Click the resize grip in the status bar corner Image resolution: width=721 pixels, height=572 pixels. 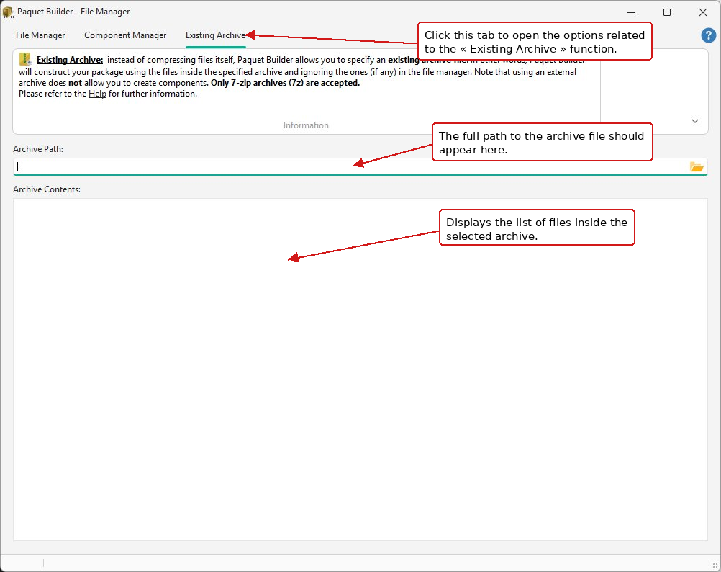715,566
